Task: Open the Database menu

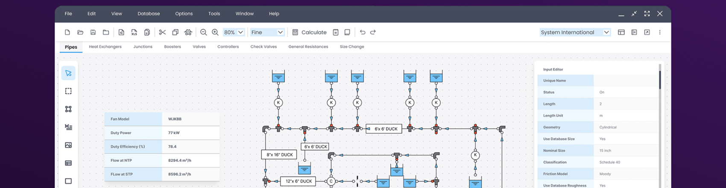Action: coord(149,14)
